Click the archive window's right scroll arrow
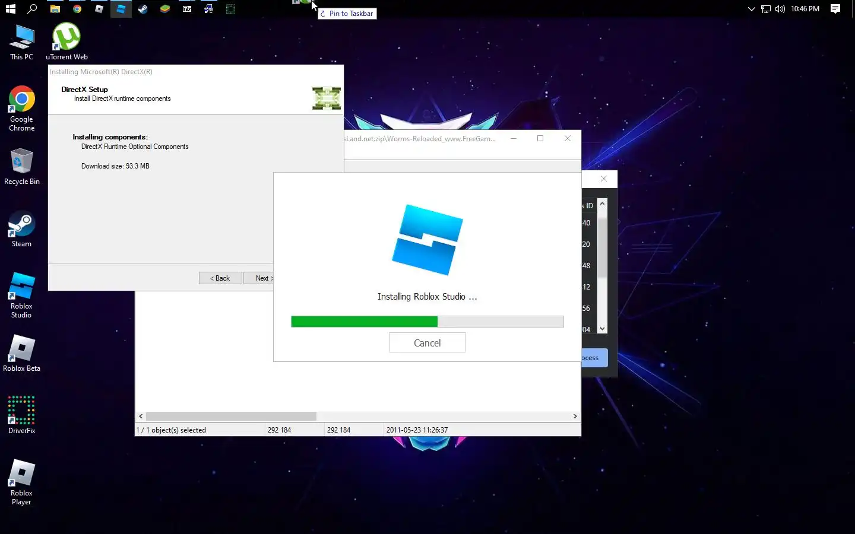This screenshot has width=855, height=534. tap(575, 417)
